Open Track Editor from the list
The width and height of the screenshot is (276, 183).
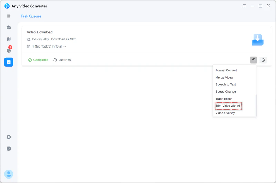[x=224, y=99]
